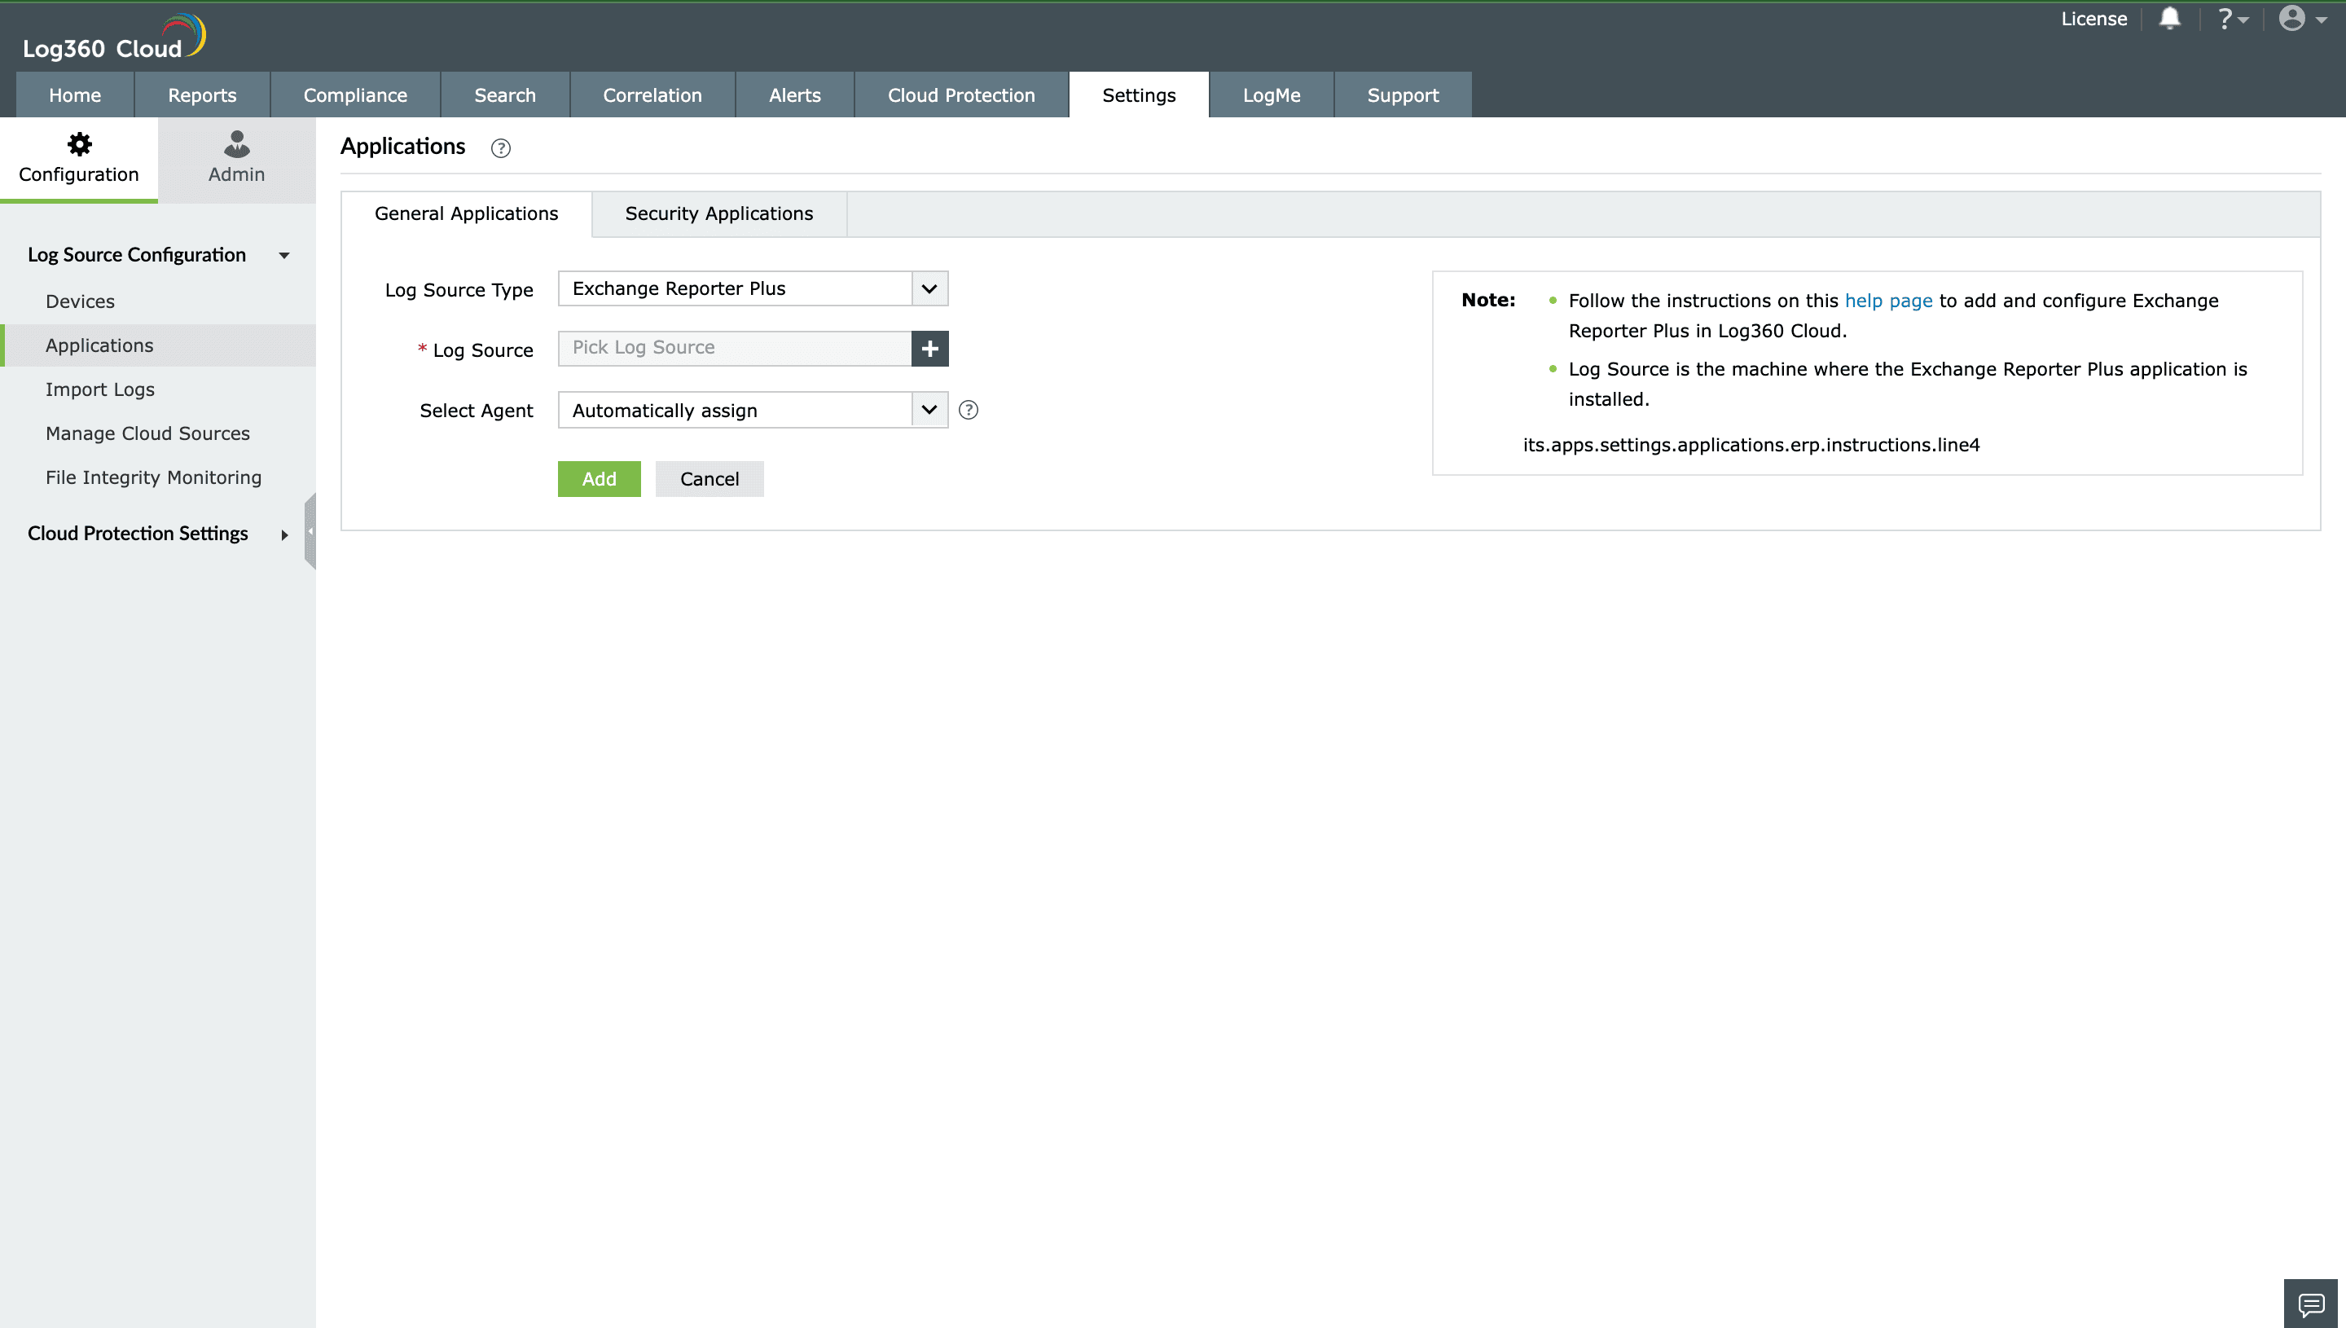Viewport: 2346px width, 1328px height.
Task: Click help icon beside Select Agent
Action: pyautogui.click(x=969, y=411)
